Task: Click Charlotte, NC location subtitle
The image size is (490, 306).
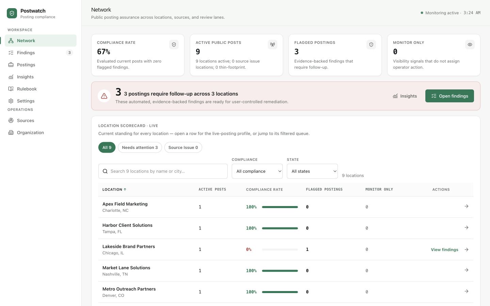Action: click(115, 210)
